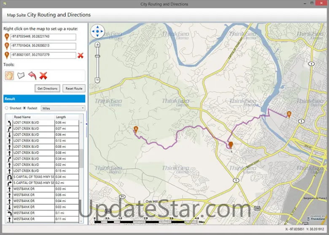The width and height of the screenshot is (329, 235).
Task: Click waypoint marker 1 on the map
Action: [x=231, y=145]
